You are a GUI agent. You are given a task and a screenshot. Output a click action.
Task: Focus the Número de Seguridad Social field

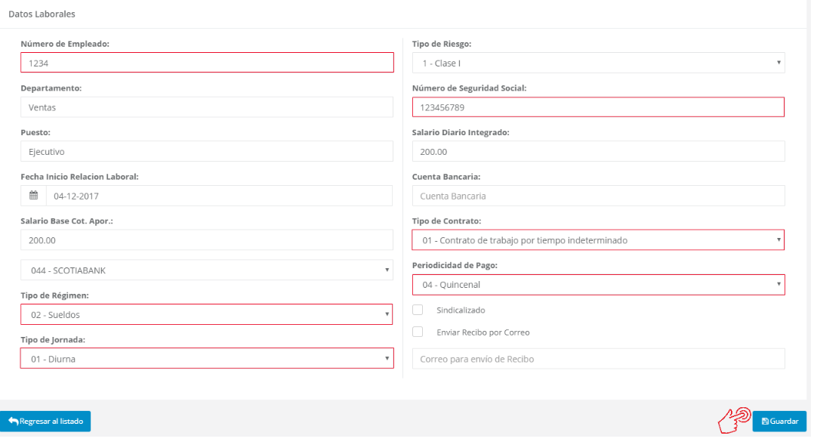tap(598, 107)
